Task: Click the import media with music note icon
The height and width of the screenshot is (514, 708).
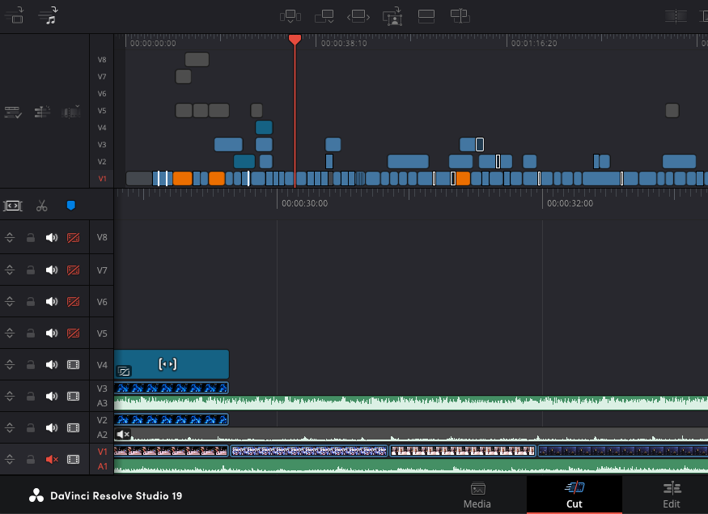Action: (x=49, y=15)
